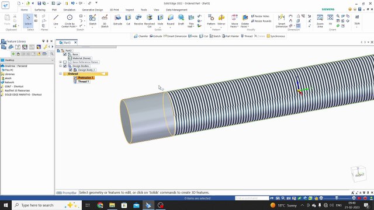Open the Data Management tab

pos(176,10)
